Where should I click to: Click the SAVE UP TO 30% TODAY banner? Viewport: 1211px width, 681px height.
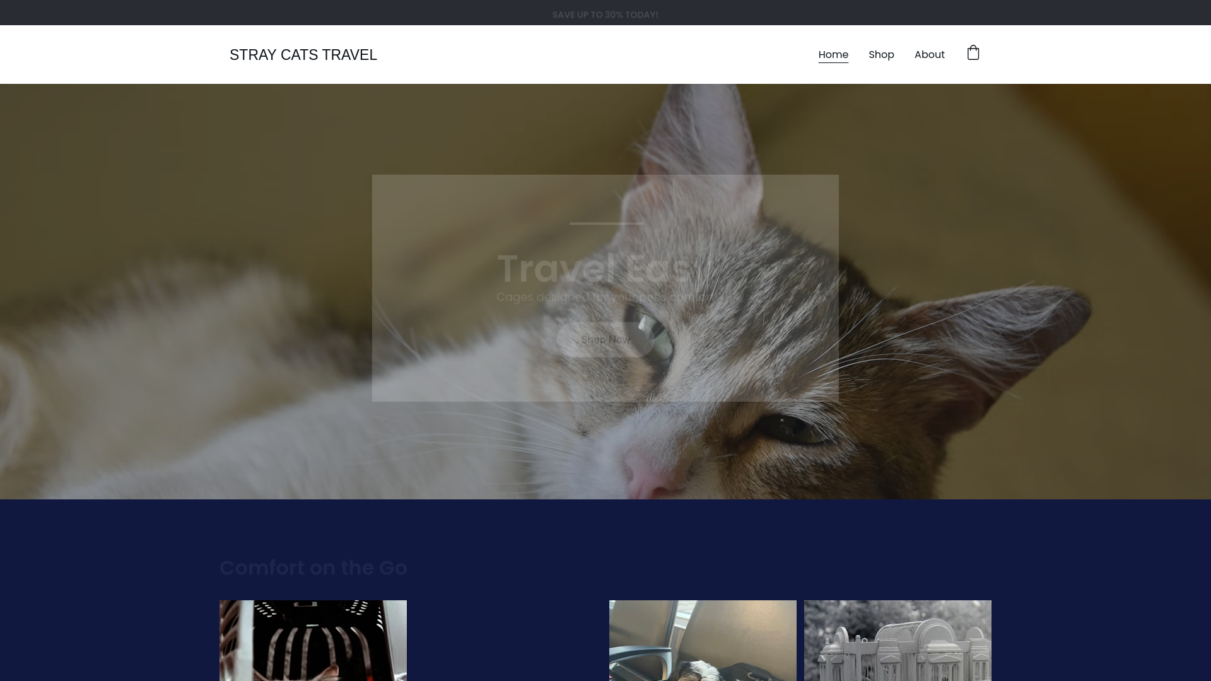[x=605, y=15]
